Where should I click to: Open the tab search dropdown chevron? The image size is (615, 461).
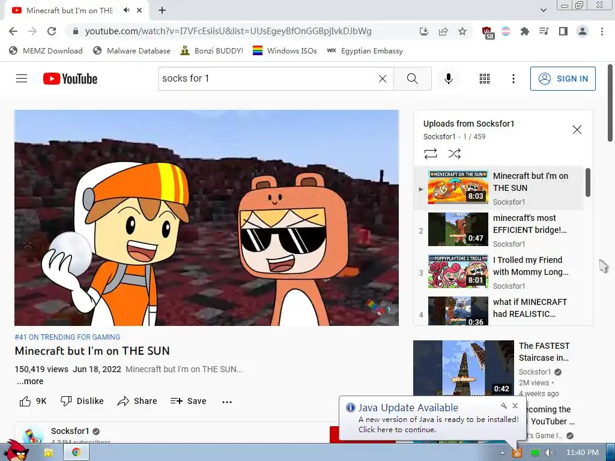click(x=543, y=10)
